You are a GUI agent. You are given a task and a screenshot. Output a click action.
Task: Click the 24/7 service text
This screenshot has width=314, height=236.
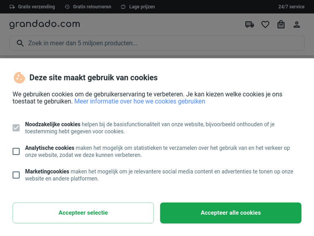[291, 7]
